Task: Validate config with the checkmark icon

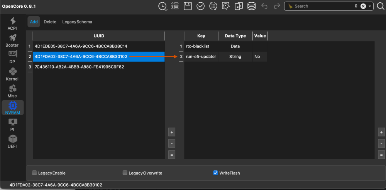Action: pyautogui.click(x=201, y=6)
